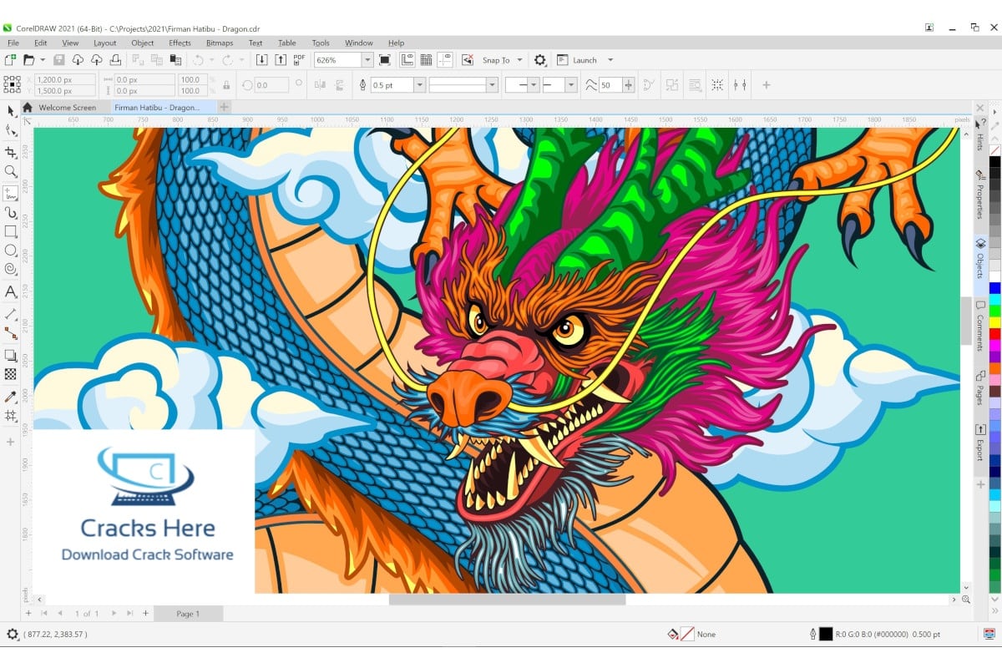Click the Open folder icon
This screenshot has height=668, width=1002.
(x=28, y=60)
